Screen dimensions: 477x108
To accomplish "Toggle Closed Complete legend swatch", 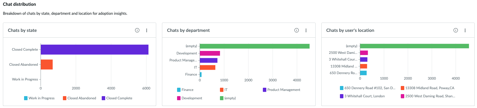I will (103, 98).
